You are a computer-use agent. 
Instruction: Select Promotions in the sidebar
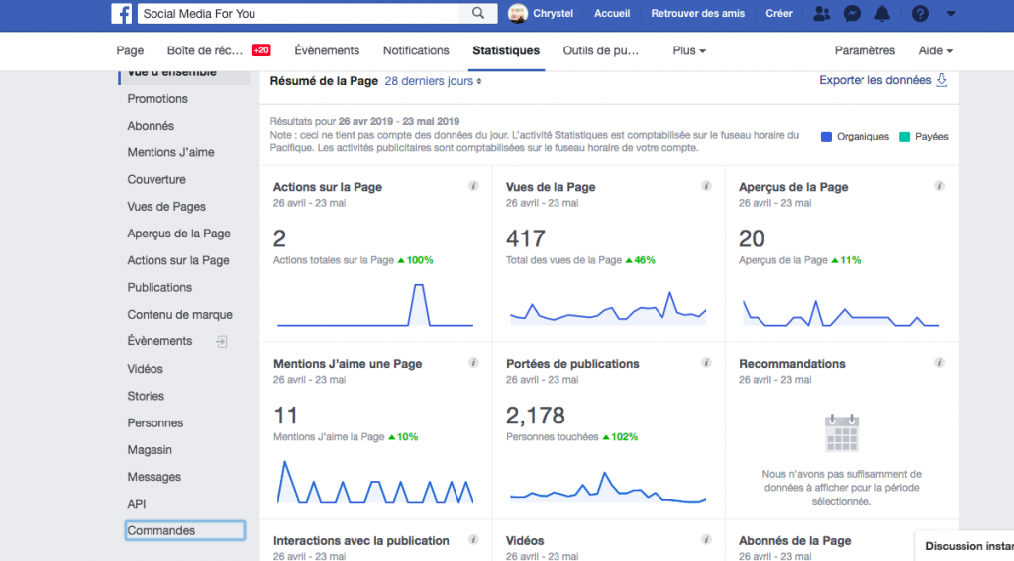tap(157, 98)
